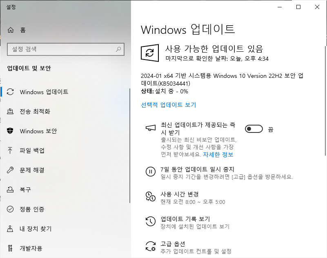Click the history icon for 업데이트 기록 보기
The height and width of the screenshot is (258, 327).
150,221
